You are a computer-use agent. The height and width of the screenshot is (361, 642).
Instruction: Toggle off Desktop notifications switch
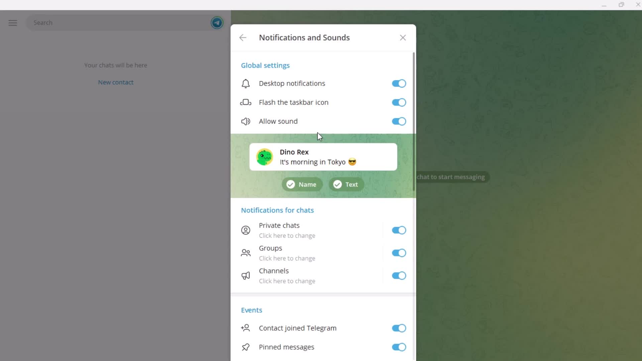tap(399, 83)
